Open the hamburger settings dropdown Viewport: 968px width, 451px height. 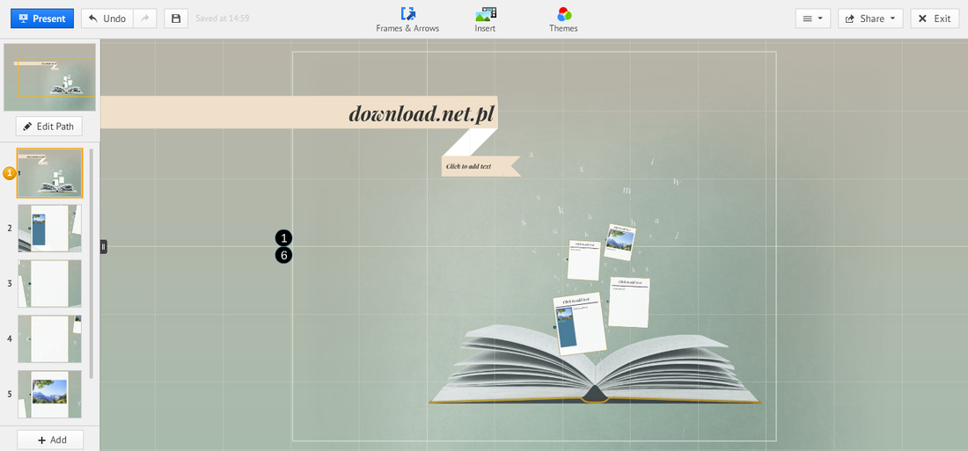(x=812, y=18)
